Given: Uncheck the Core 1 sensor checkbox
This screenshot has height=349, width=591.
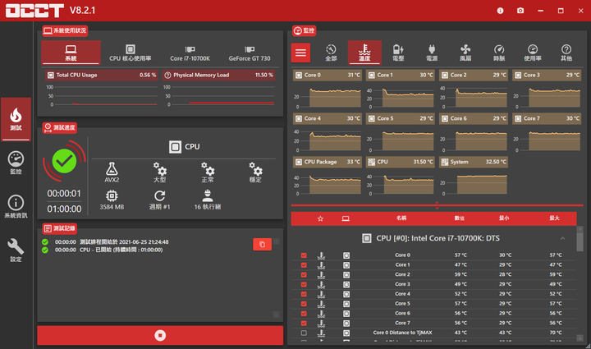Looking at the screenshot, I should (x=304, y=265).
